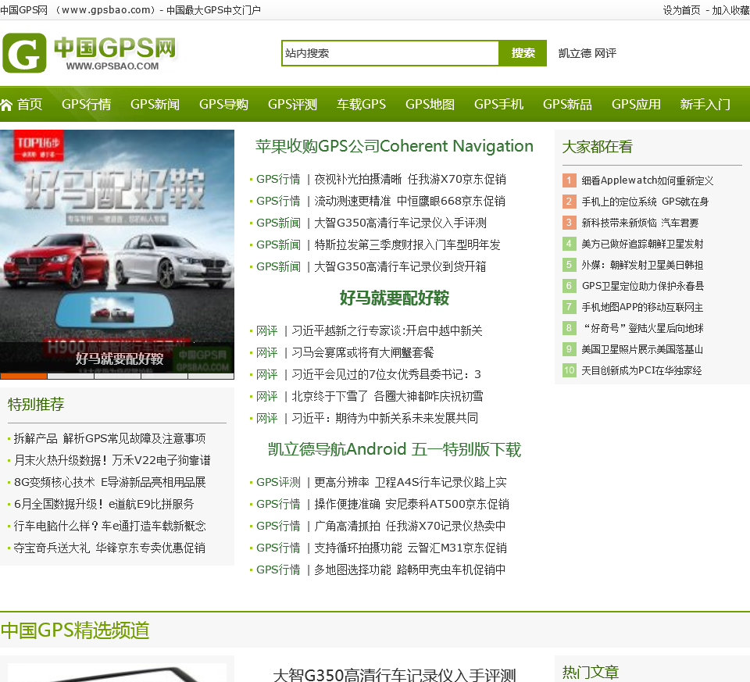
Task: Open article 多地图选择功能 路畅甲壳虫车机促销中
Action: [410, 570]
